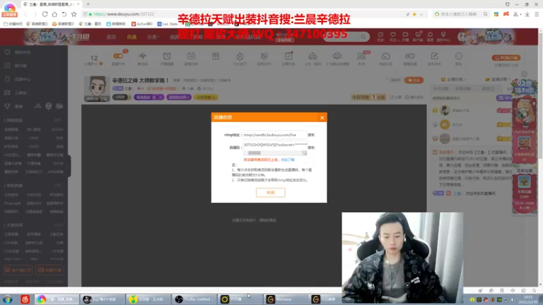Image resolution: width=543 pixels, height=305 pixels.
Task: Open a new browser tab
Action: pyautogui.click(x=88, y=4)
